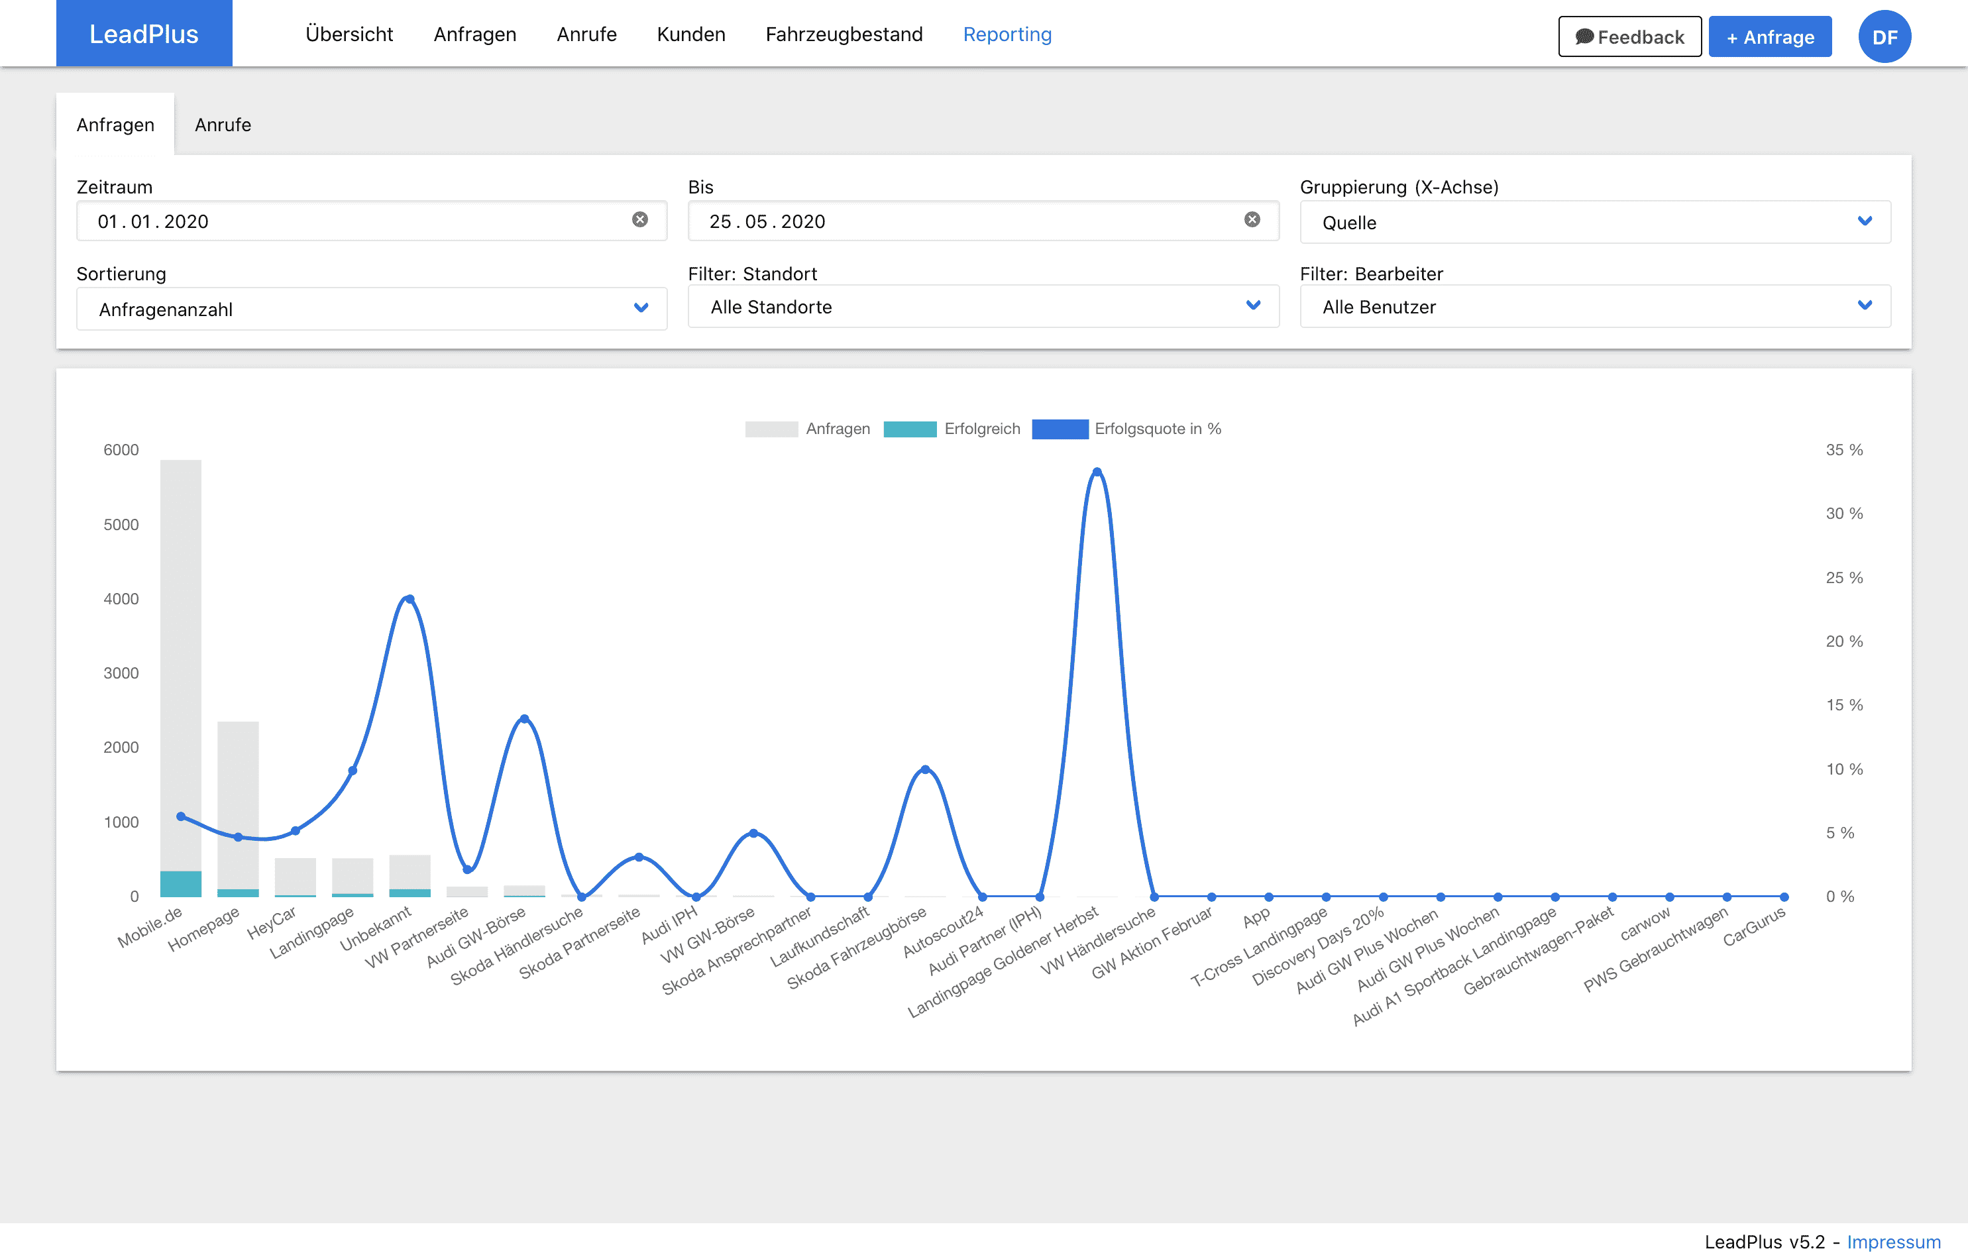
Task: Go to Fahrzeugbestand in navigation
Action: click(x=844, y=34)
